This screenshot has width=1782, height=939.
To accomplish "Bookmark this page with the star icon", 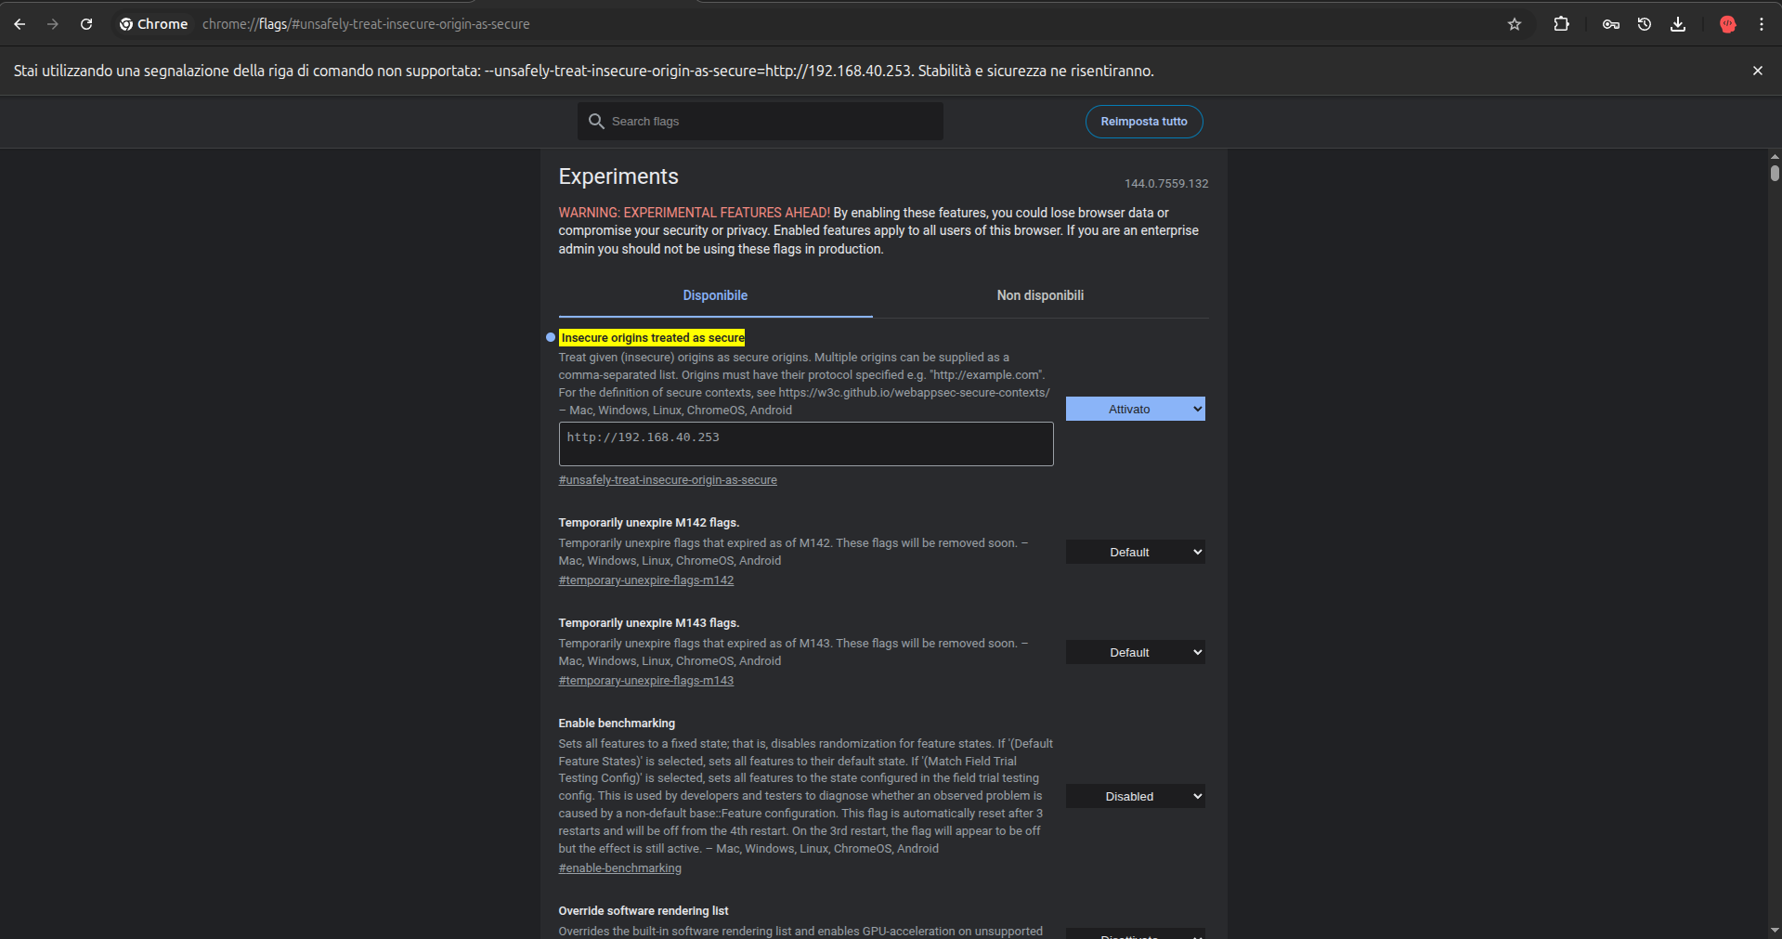I will (1515, 24).
